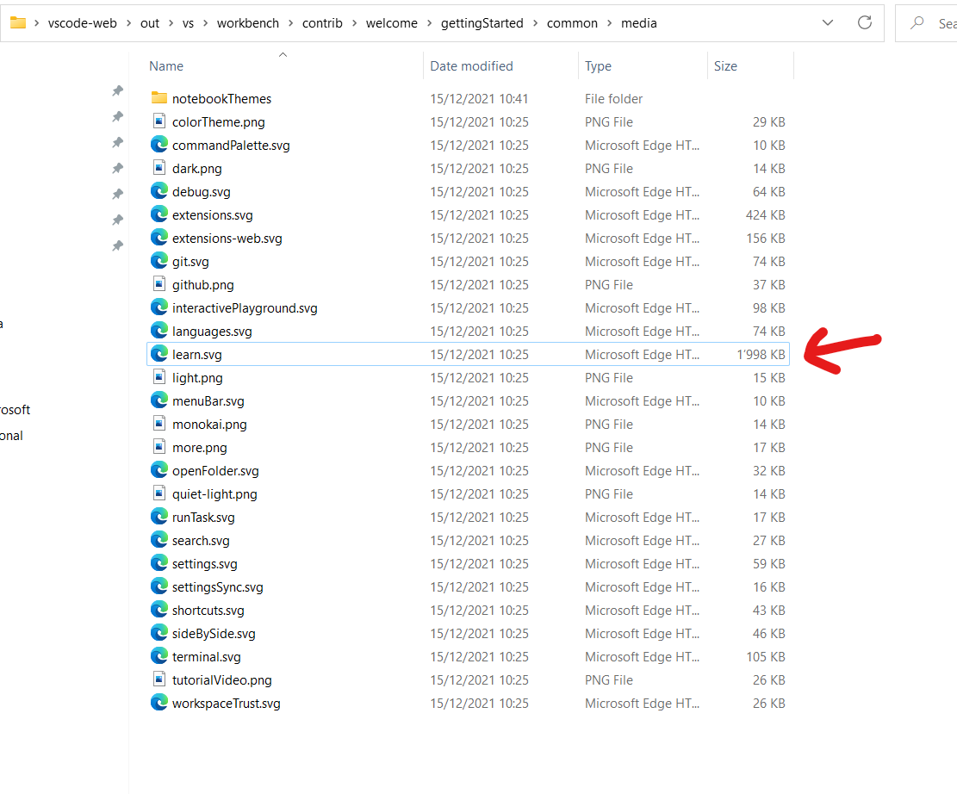Expand the chevron after welcome in the path
This screenshot has height=794, width=957.
[x=429, y=23]
